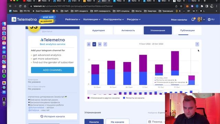
Task: Open the @itchannelsbot link
Action: tap(36, 107)
